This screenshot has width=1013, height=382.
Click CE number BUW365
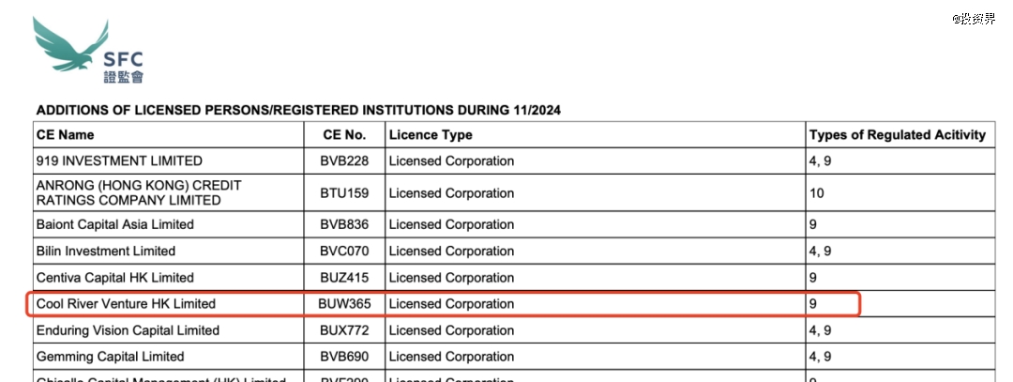344,304
